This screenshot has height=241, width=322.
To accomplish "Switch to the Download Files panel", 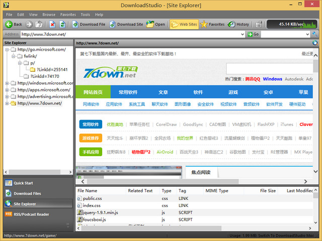I will [27, 193].
